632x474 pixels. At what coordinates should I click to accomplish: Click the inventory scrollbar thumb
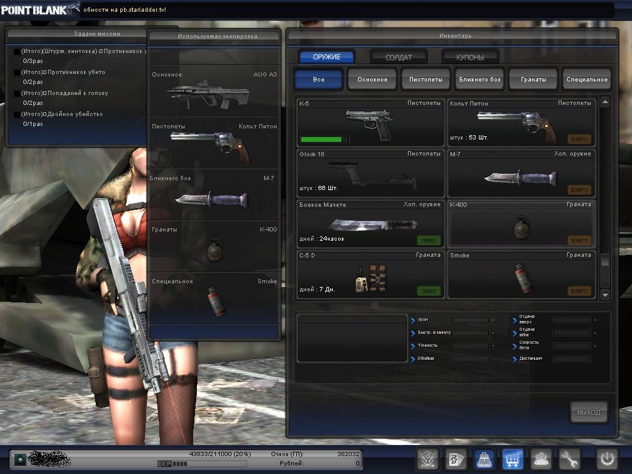click(x=605, y=260)
